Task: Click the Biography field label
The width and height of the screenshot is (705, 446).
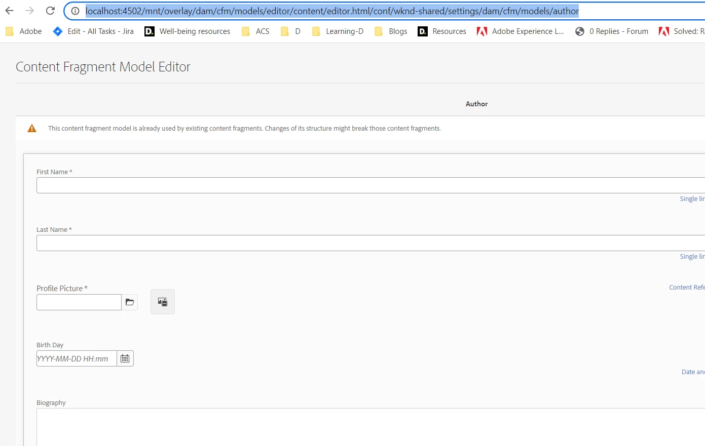Action: tap(51, 402)
